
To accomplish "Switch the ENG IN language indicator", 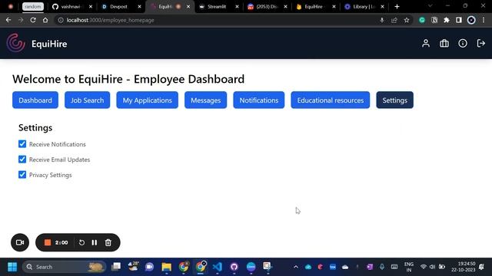I will point(409,267).
